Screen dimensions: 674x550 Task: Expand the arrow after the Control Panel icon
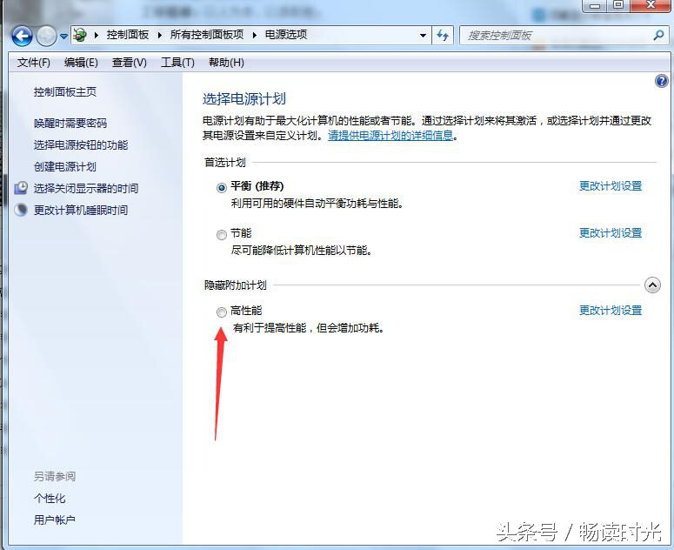97,36
